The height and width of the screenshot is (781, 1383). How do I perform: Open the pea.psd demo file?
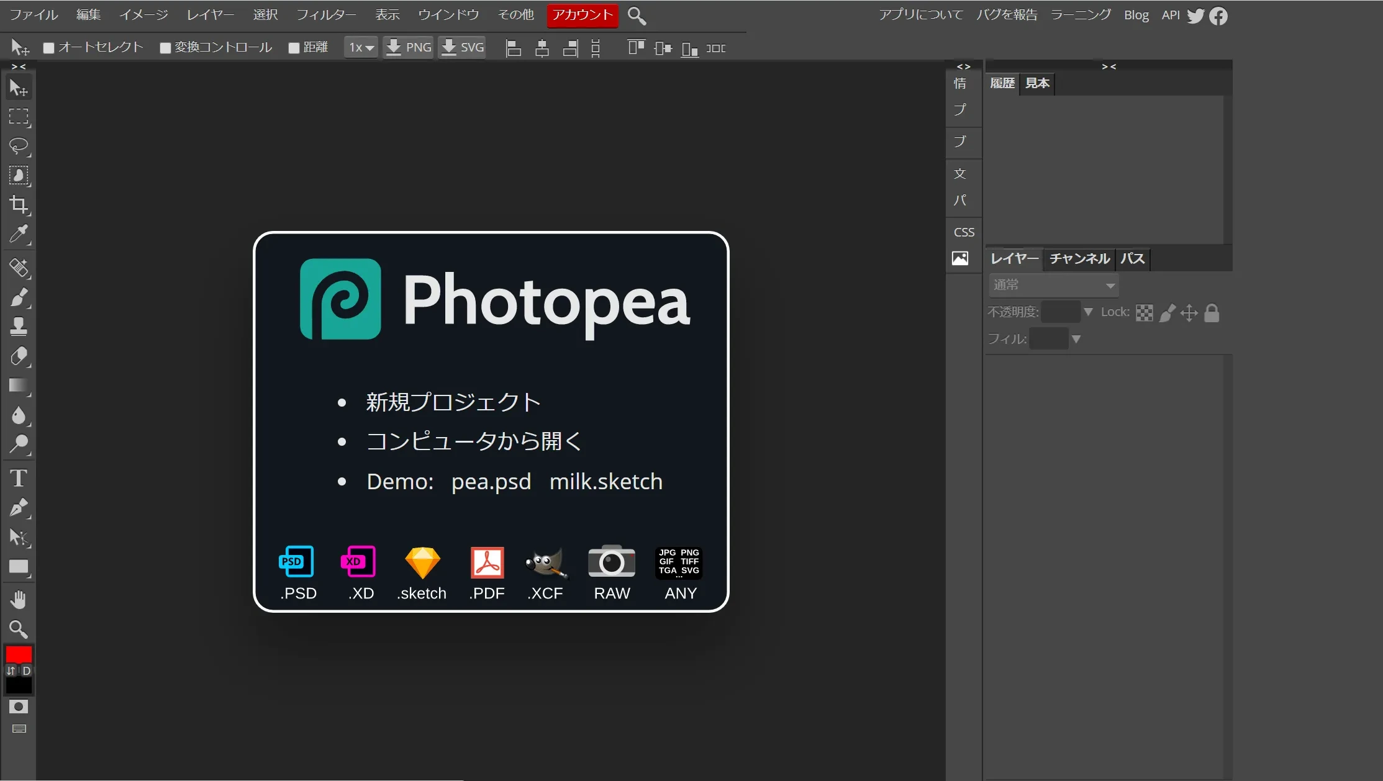click(491, 482)
